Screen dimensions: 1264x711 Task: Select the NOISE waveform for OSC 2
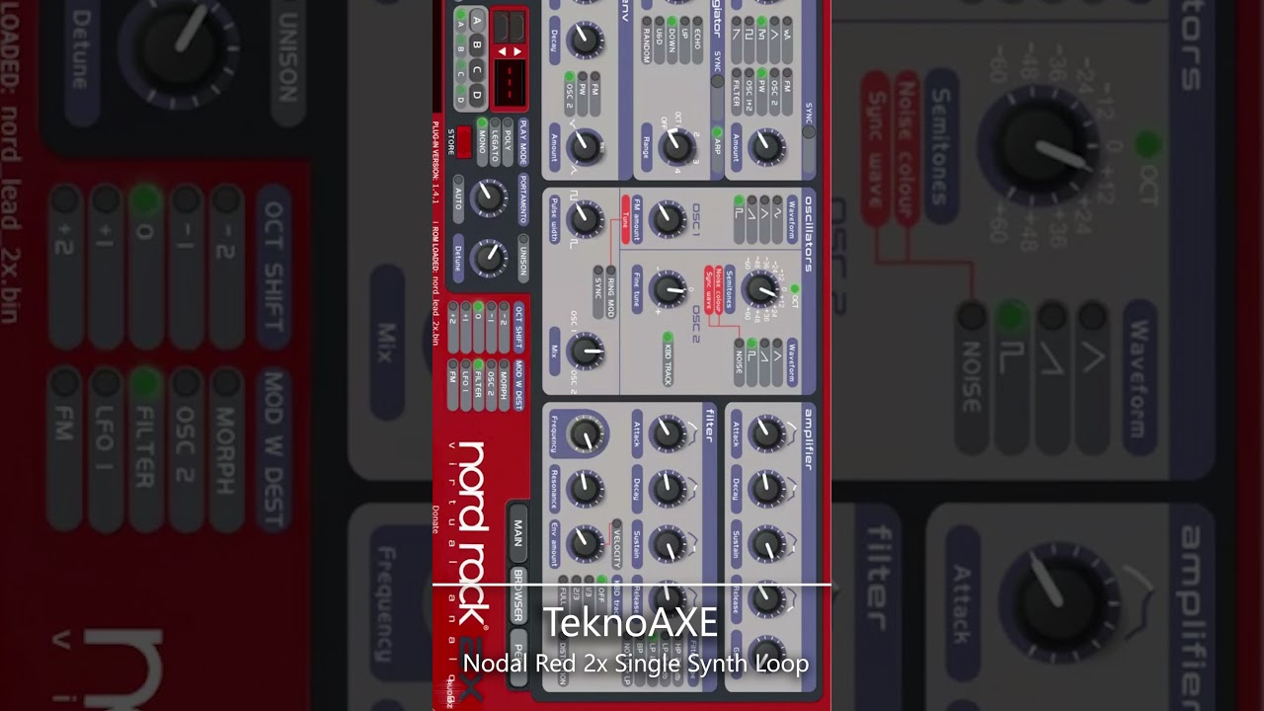[x=739, y=362]
